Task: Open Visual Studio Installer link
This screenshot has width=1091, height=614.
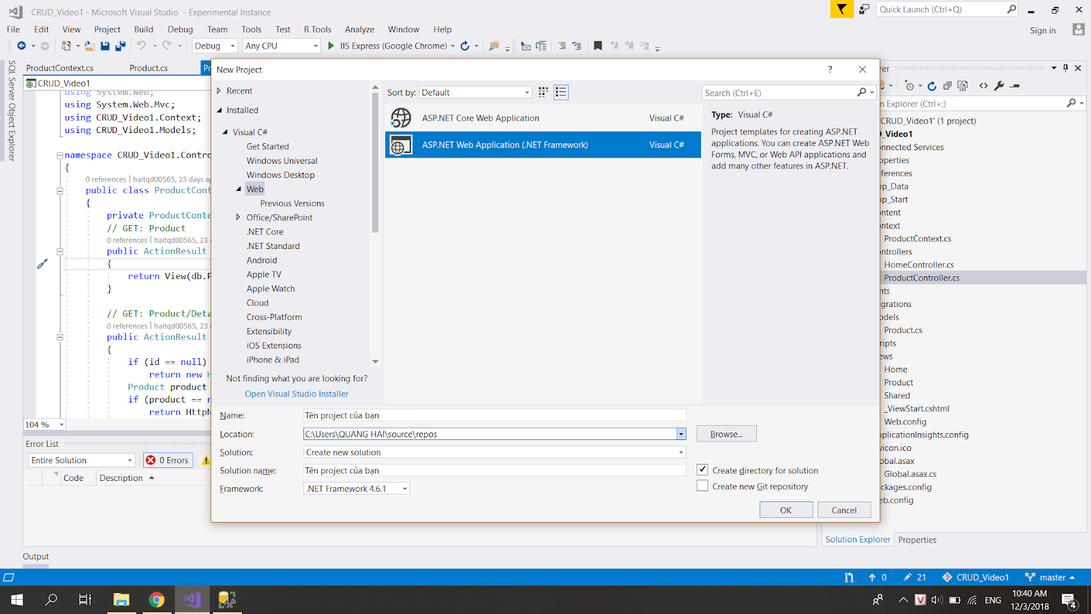Action: 296,394
